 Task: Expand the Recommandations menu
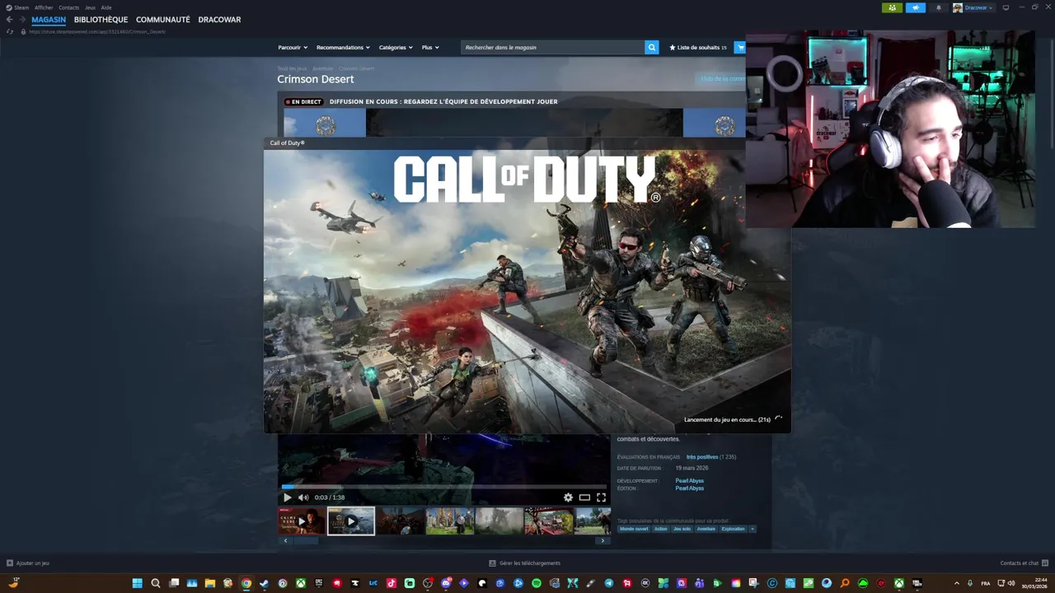click(x=343, y=48)
